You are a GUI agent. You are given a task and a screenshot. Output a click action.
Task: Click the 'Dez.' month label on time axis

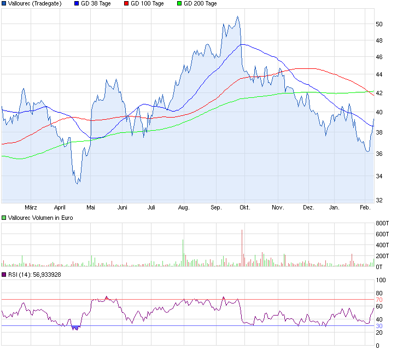click(309, 208)
